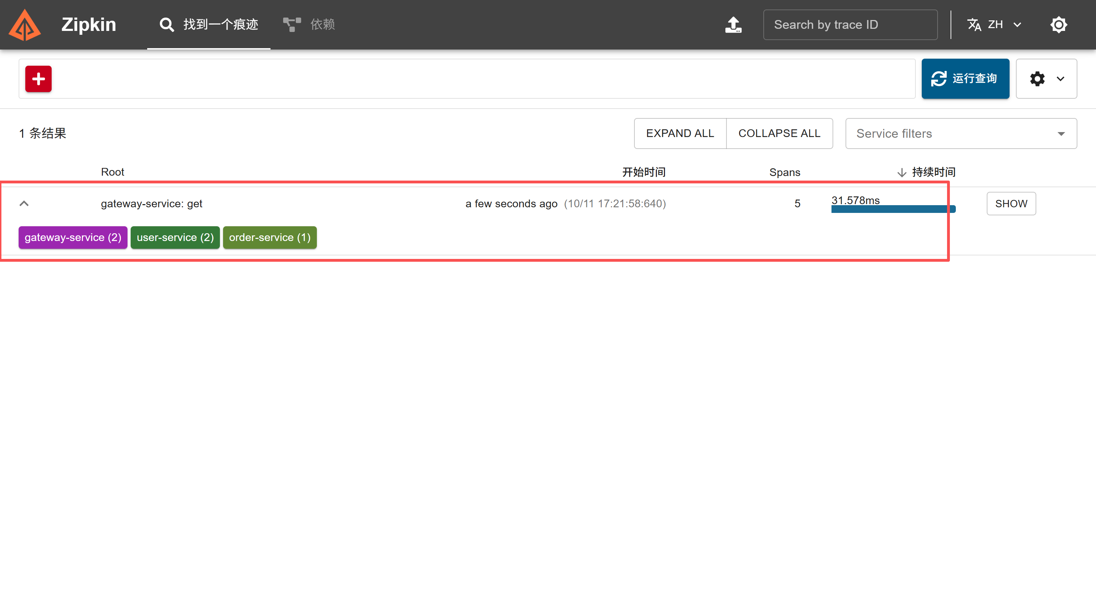Click the upload JSON icon
Viewport: 1096px width, 612px height.
coord(733,25)
